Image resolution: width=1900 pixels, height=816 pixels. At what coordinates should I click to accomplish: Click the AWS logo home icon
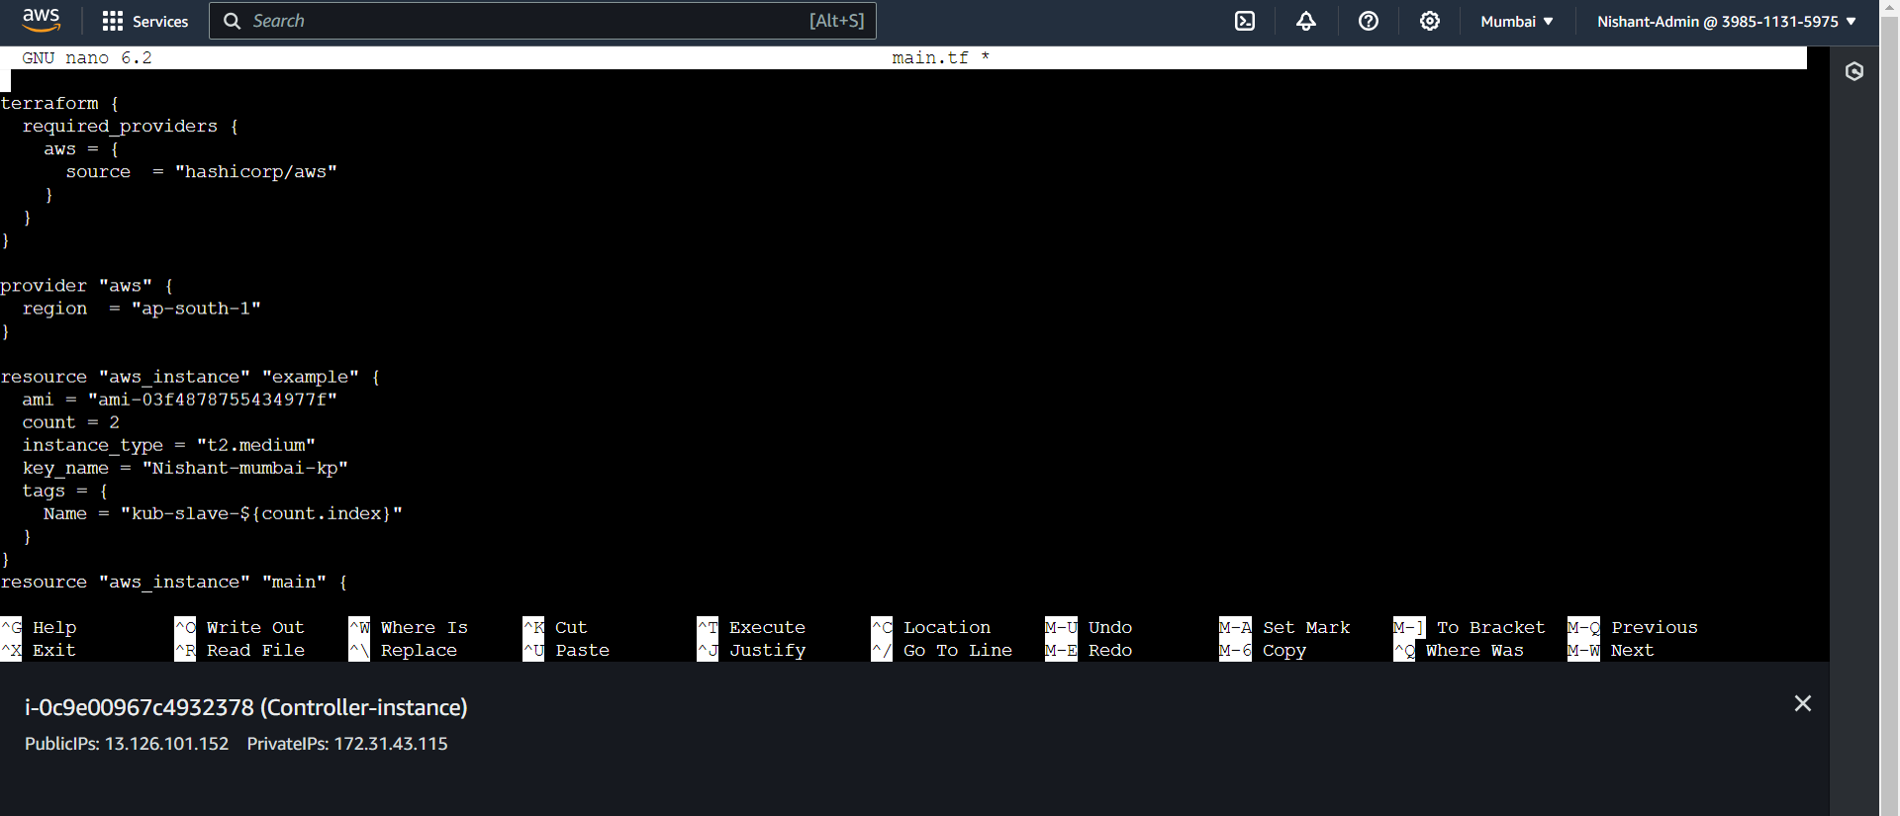[41, 20]
